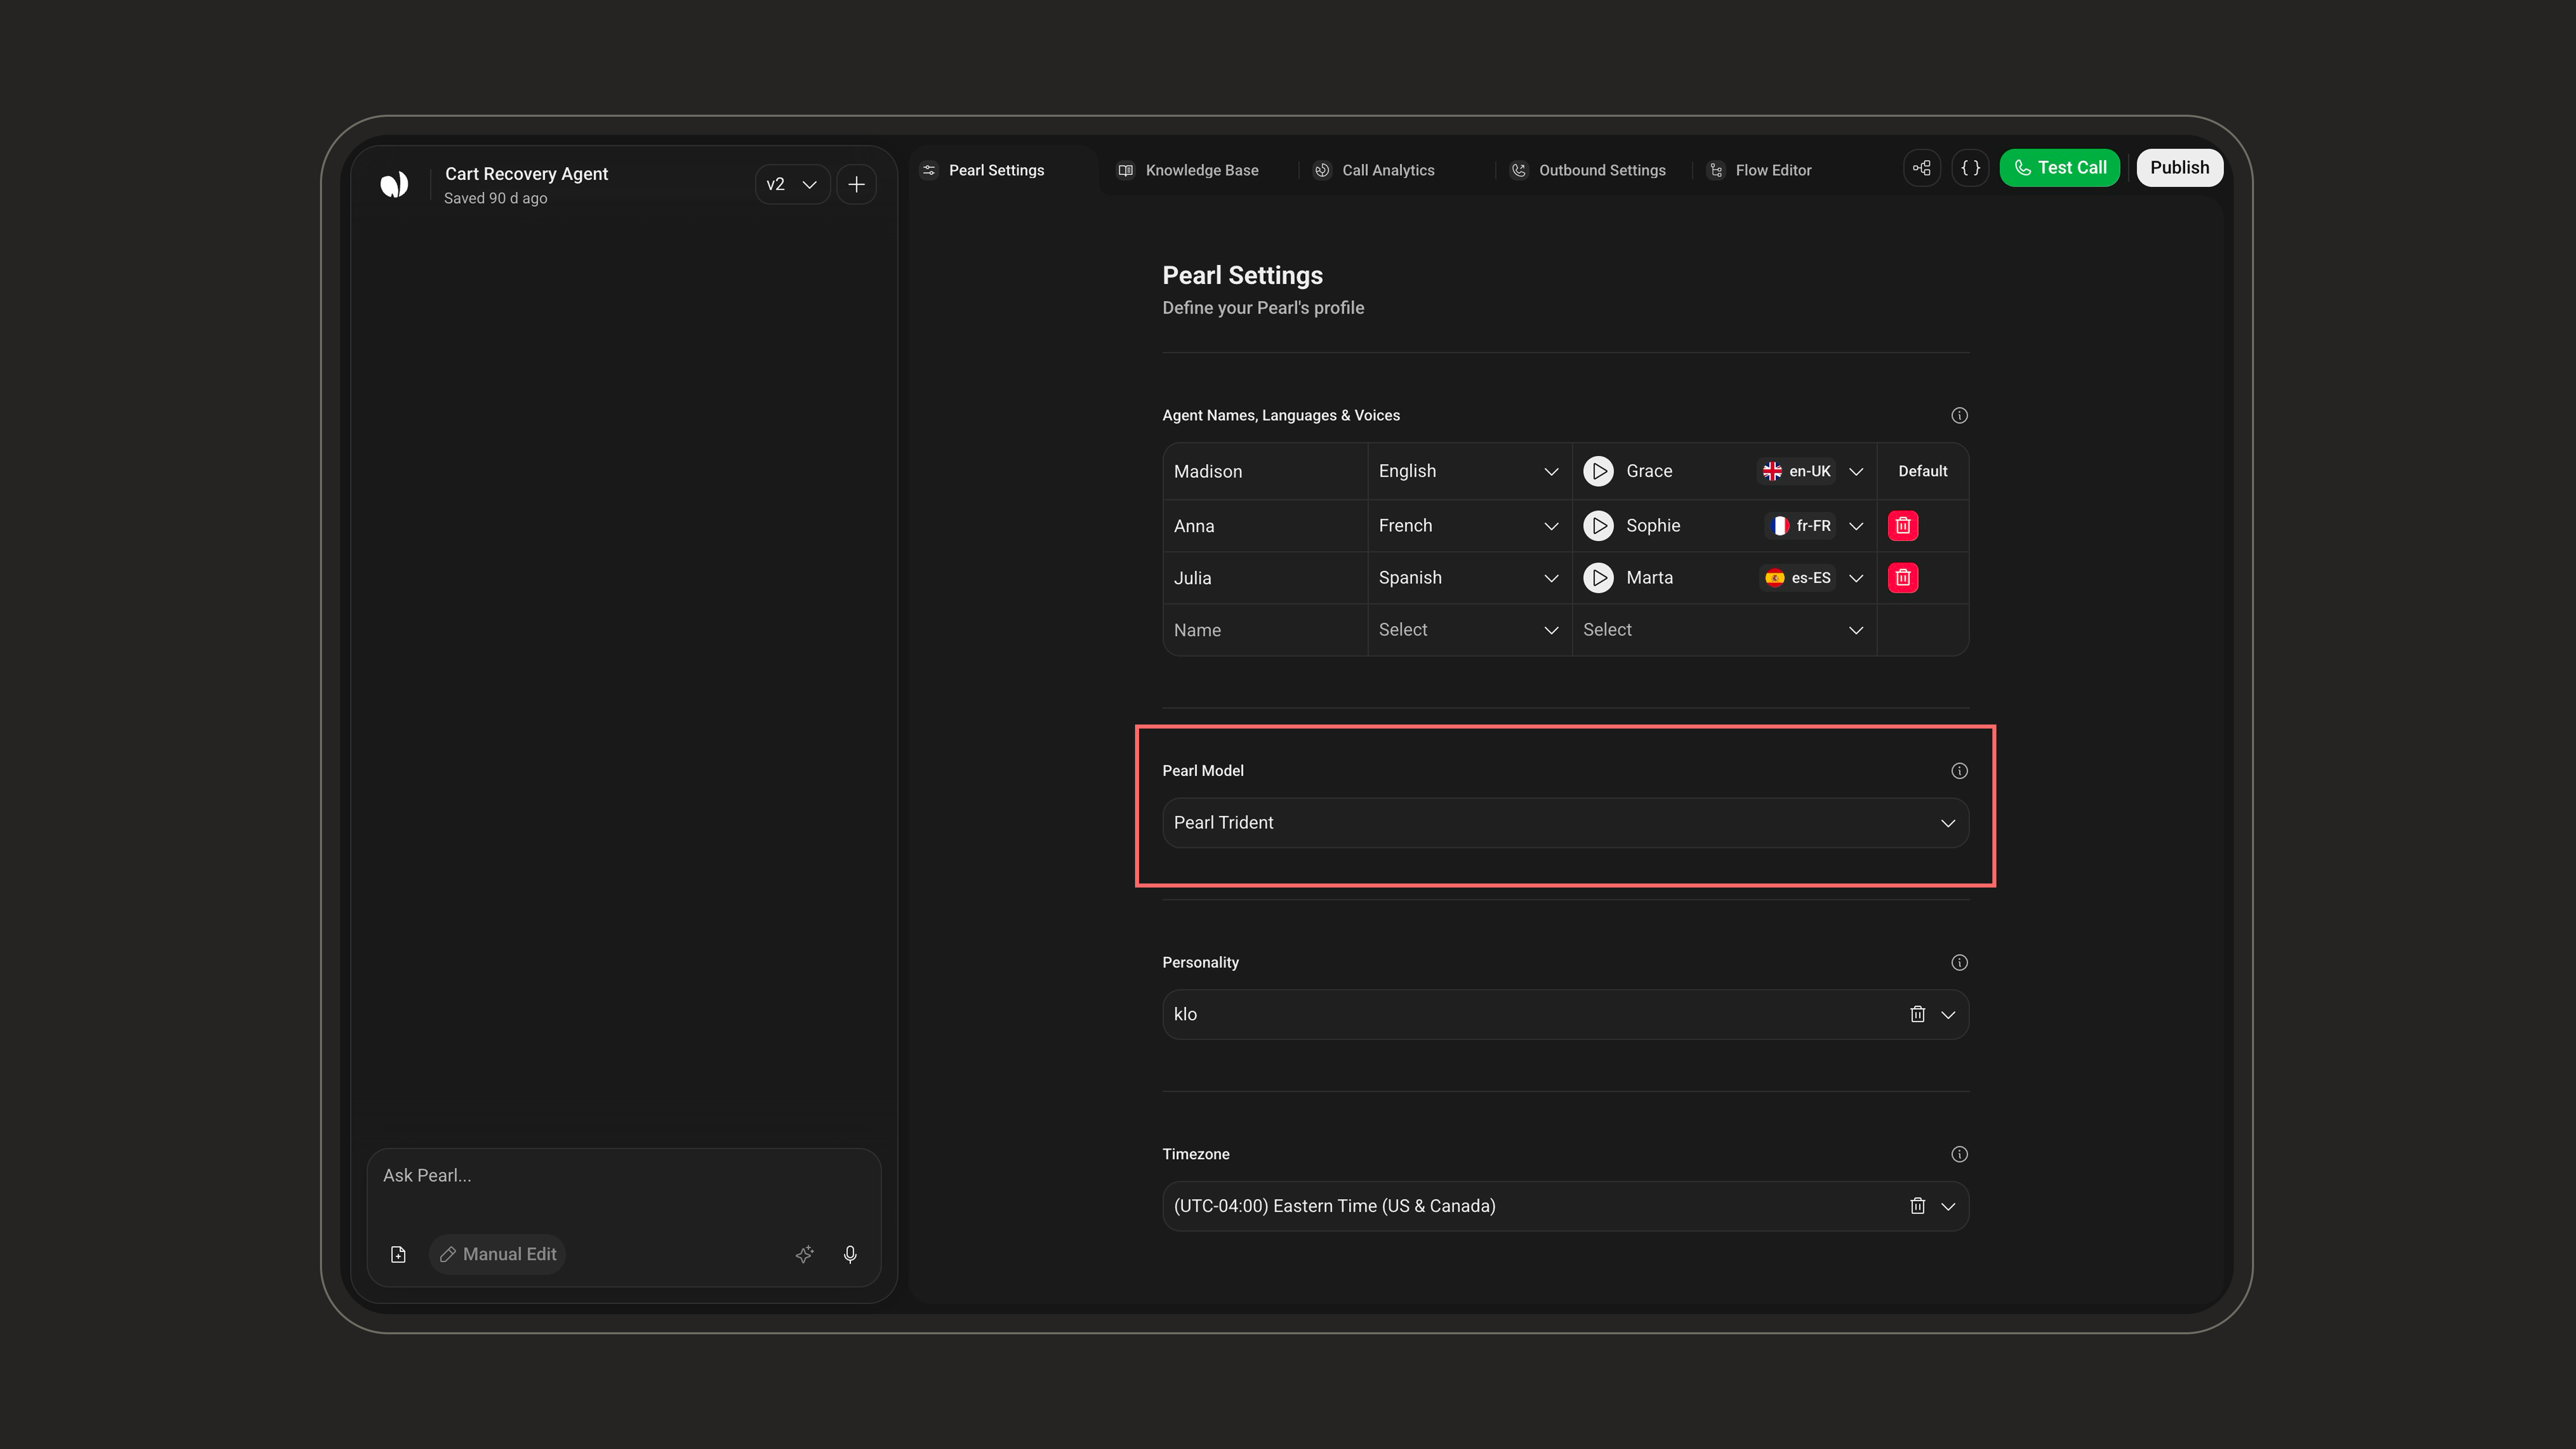Click the en-UK flag badge
This screenshot has height=1449, width=2576.
point(1796,471)
